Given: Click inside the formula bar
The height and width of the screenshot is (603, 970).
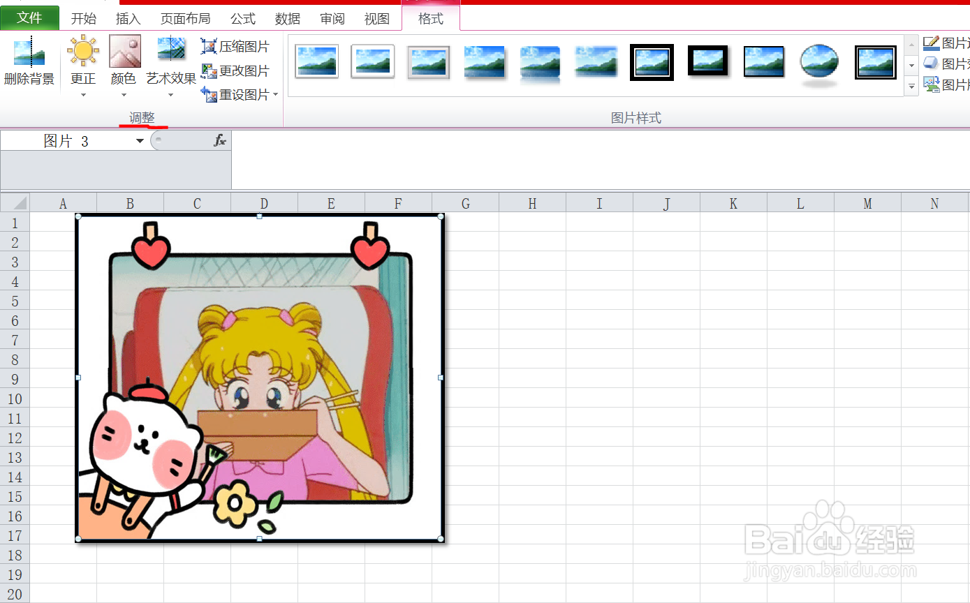Looking at the screenshot, I should coord(601,159).
